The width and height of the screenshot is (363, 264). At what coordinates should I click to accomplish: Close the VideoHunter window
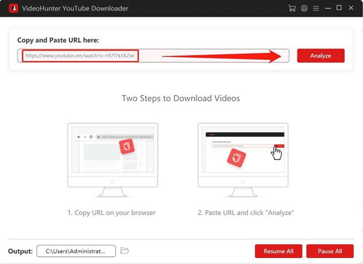[x=351, y=8]
